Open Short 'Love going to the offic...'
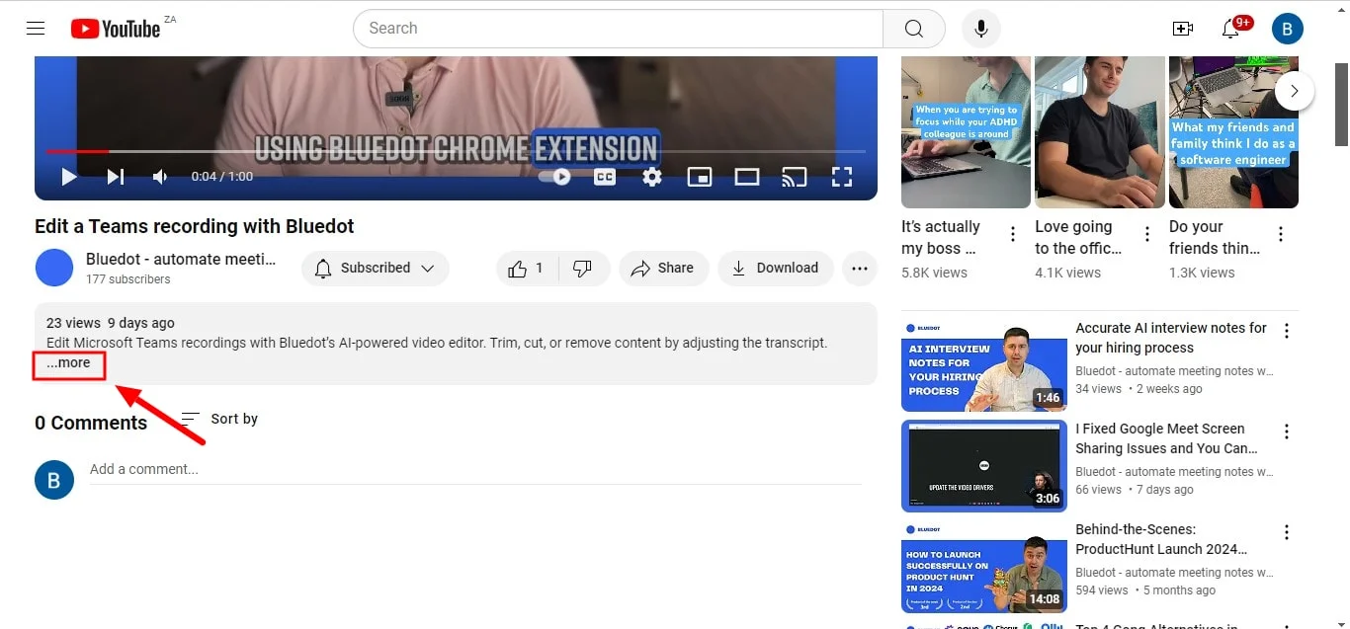The width and height of the screenshot is (1350, 629). [1099, 131]
